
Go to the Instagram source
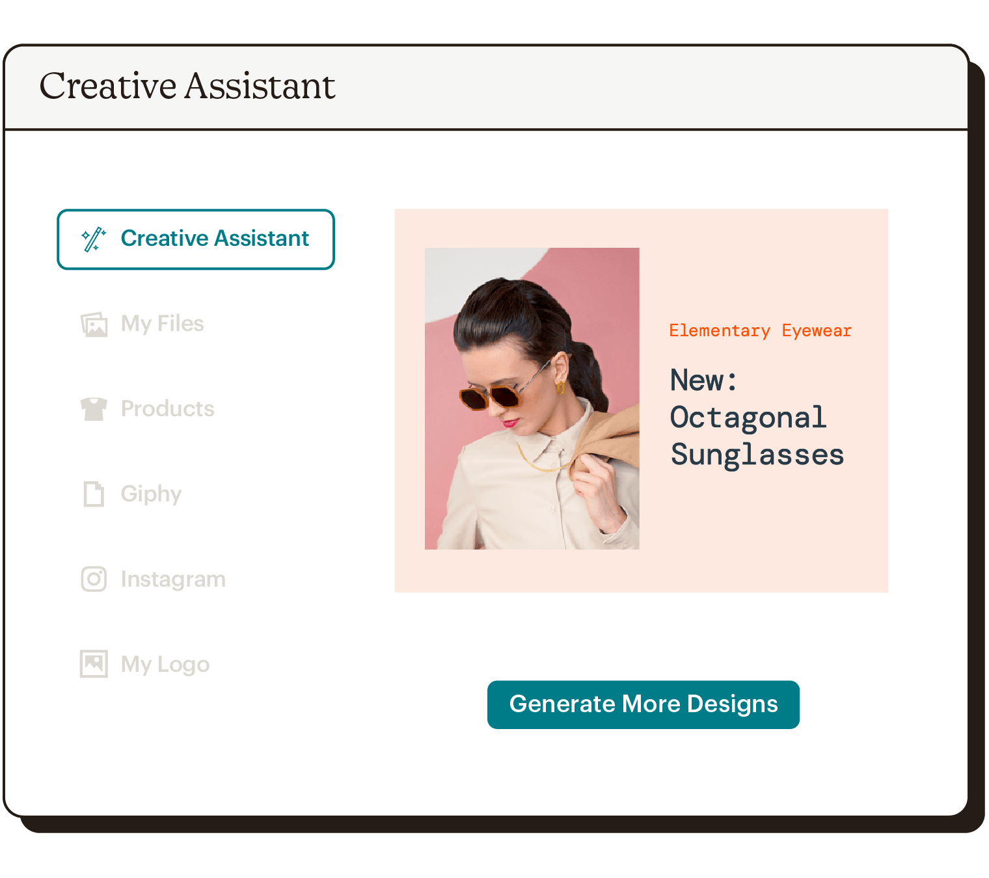click(173, 579)
